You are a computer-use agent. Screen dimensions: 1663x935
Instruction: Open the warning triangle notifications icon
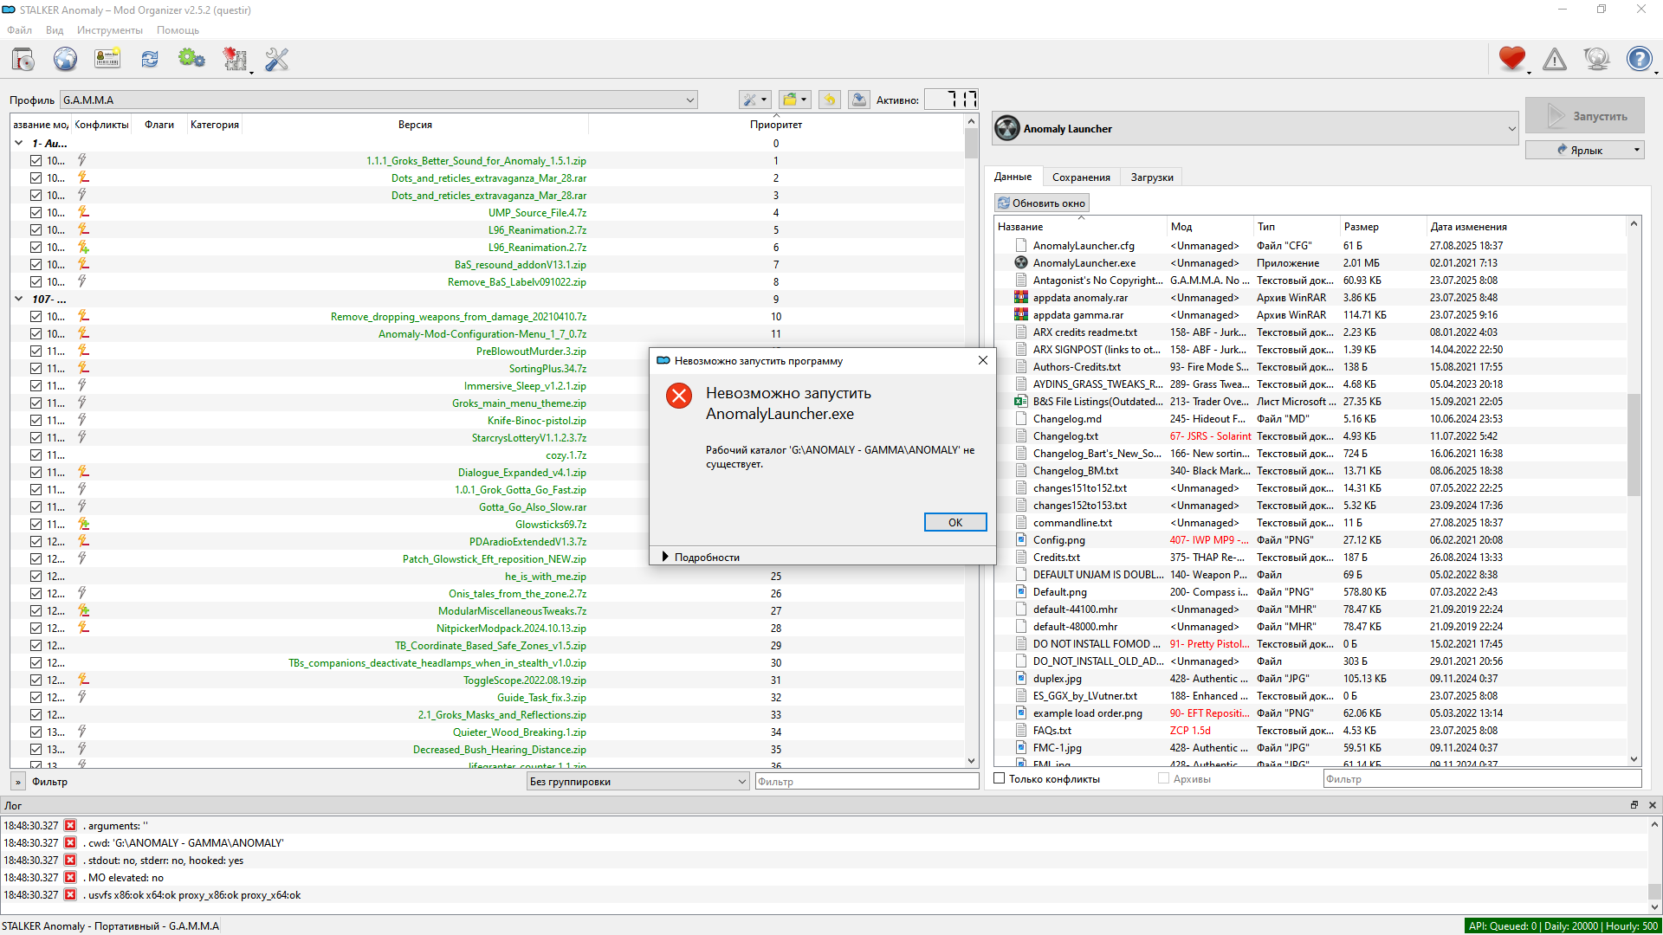click(1555, 59)
